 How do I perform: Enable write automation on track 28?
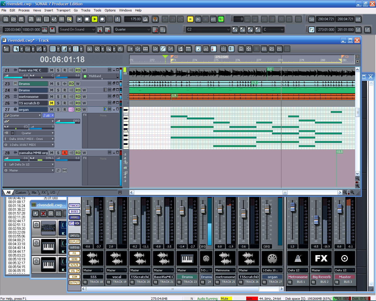[84, 153]
